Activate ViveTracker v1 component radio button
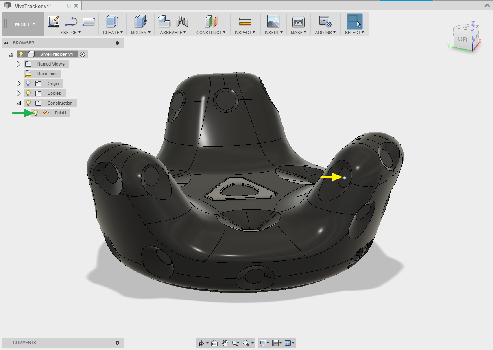 [83, 54]
